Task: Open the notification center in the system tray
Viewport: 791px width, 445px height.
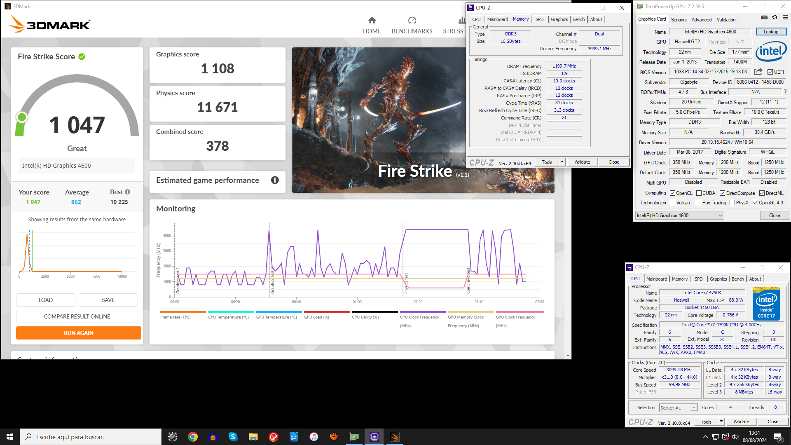Action: point(778,437)
